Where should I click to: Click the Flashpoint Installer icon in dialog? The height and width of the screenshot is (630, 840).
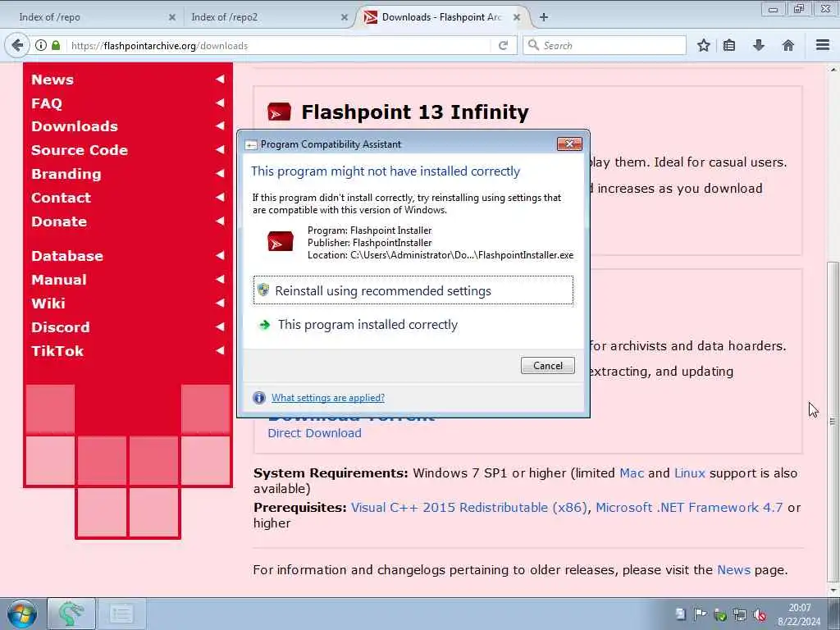[281, 242]
